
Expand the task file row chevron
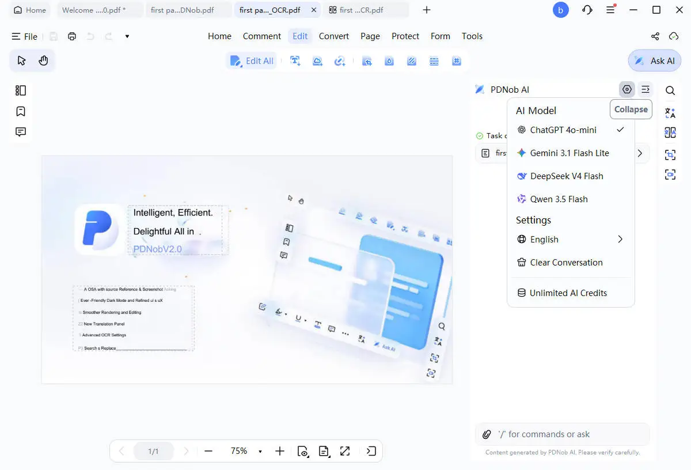click(x=640, y=153)
